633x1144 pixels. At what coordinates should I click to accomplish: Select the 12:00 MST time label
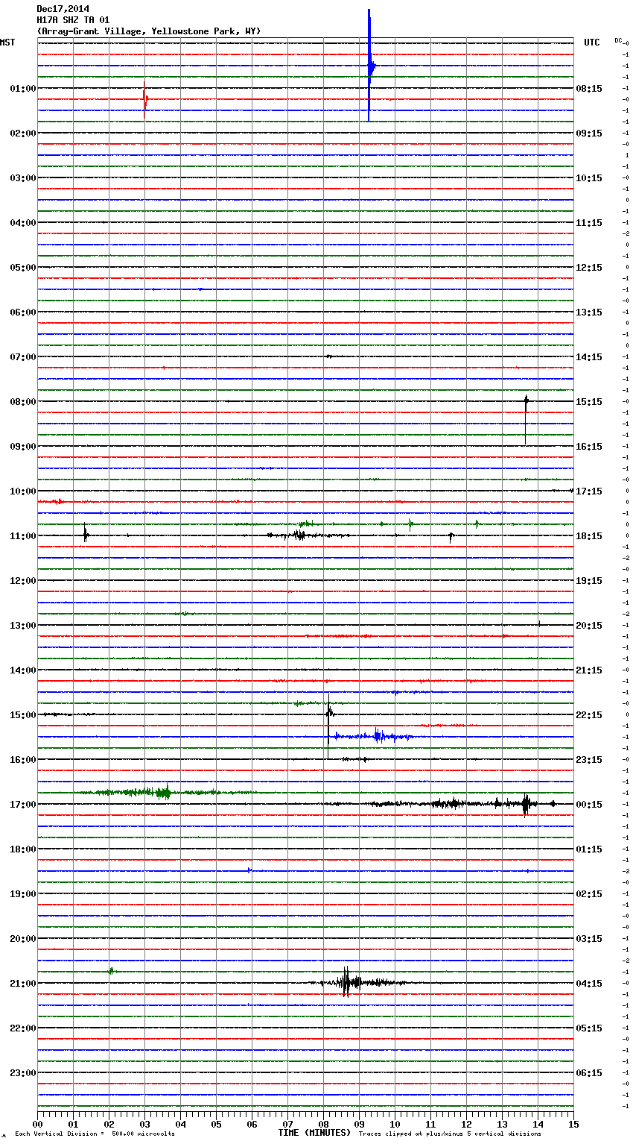pyautogui.click(x=22, y=581)
